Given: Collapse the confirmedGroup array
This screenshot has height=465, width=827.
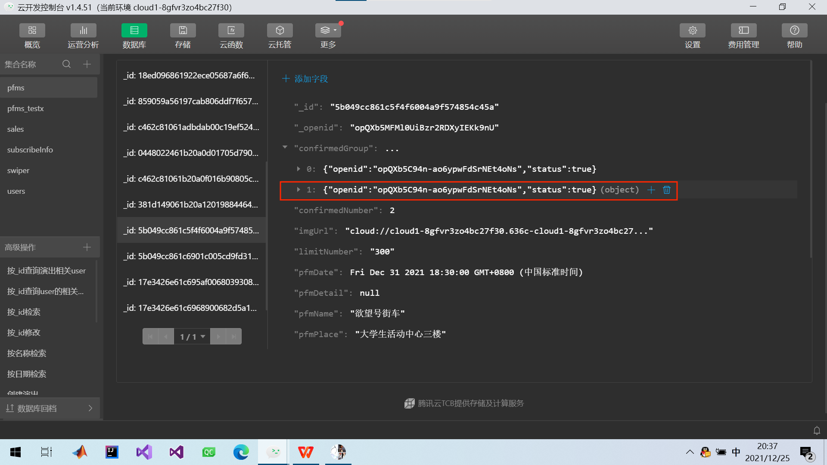Looking at the screenshot, I should [x=285, y=148].
